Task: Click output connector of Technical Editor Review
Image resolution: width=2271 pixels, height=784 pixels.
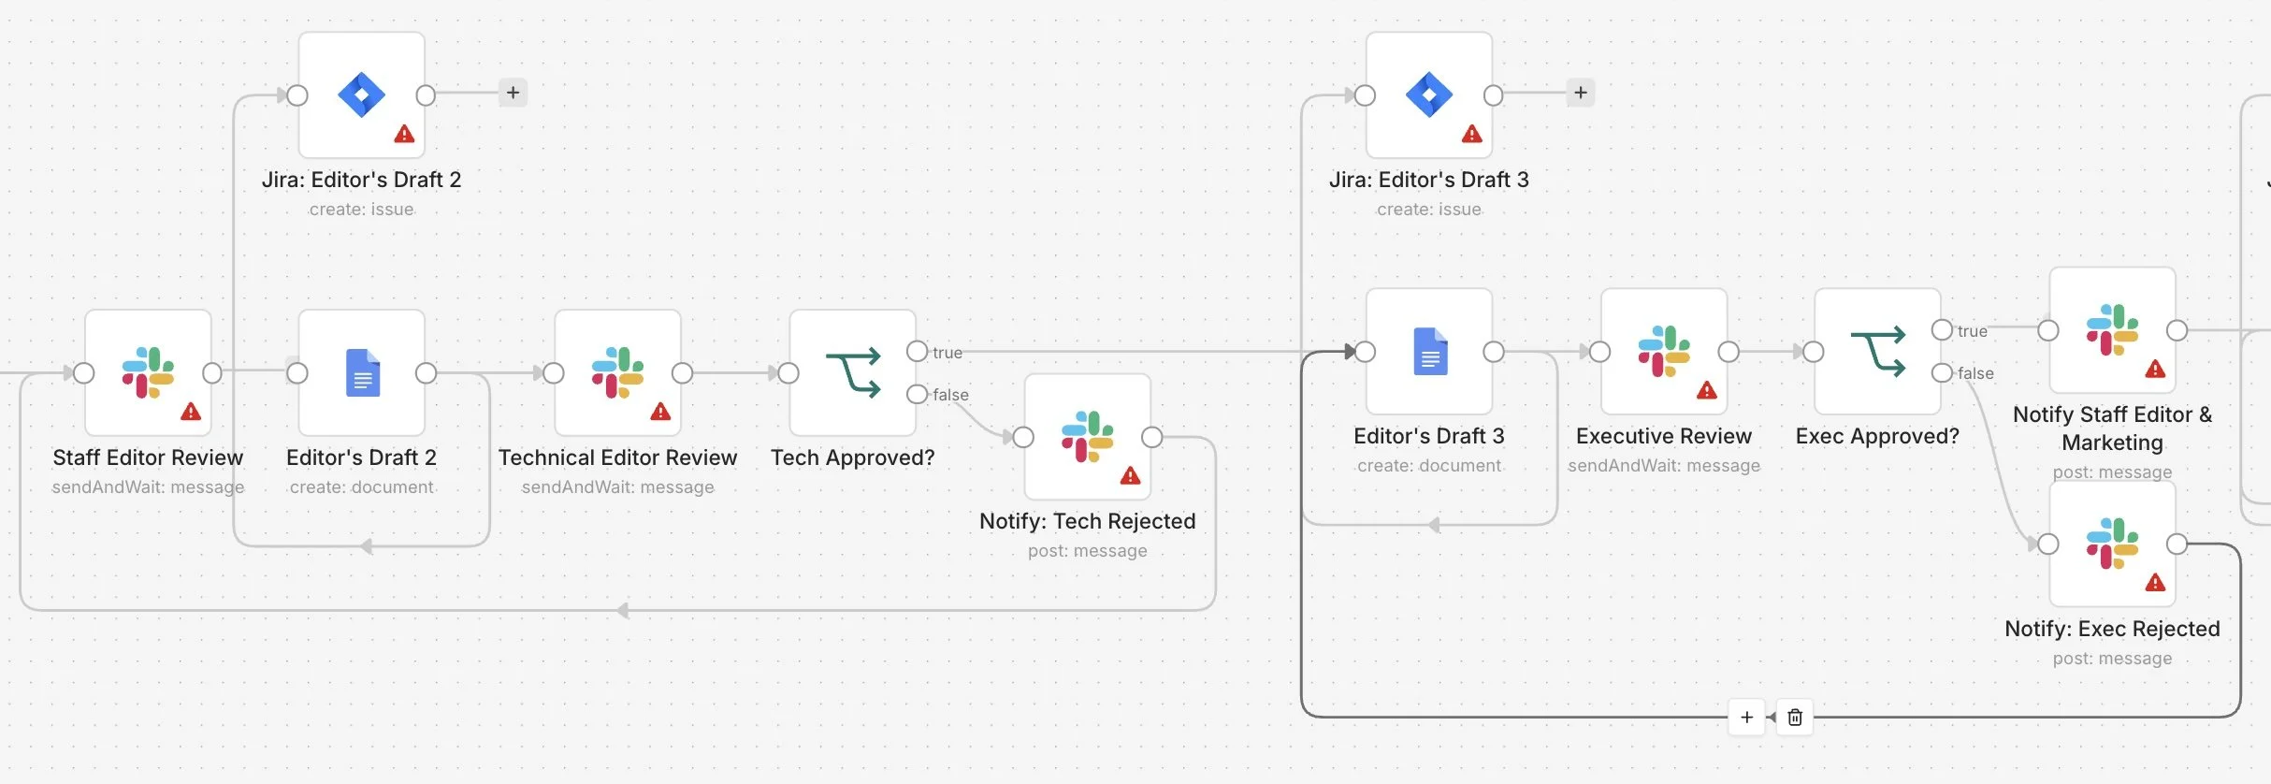Action: pos(683,373)
